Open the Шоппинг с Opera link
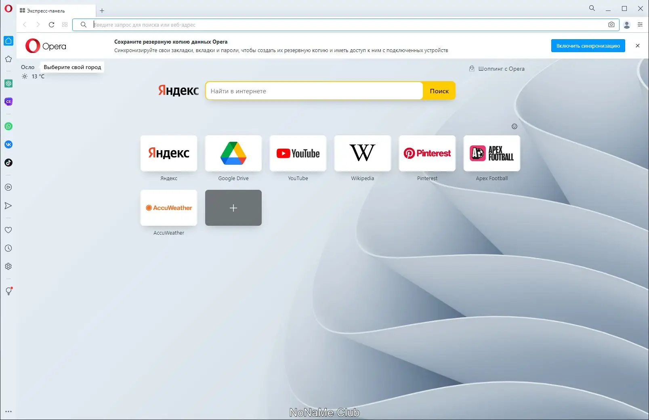This screenshot has width=649, height=420. [497, 69]
